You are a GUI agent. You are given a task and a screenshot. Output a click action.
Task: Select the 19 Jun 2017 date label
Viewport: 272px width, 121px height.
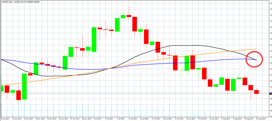pos(40,119)
